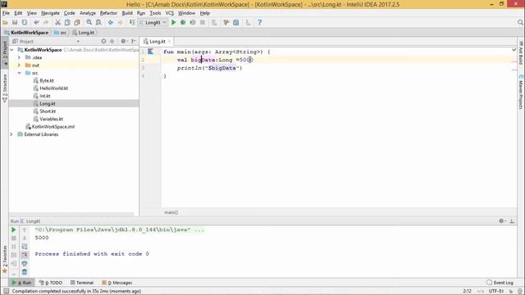The width and height of the screenshot is (525, 295).
Task: Open the LongKt run configuration dropdown
Action: click(x=153, y=22)
